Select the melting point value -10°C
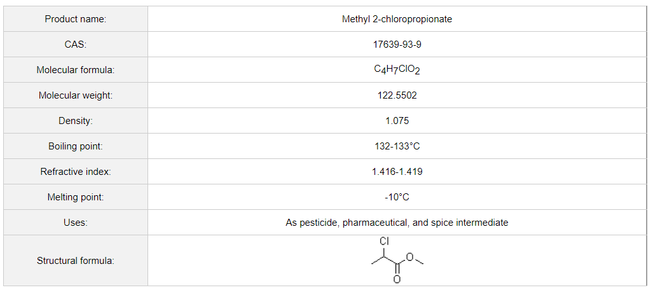 pyautogui.click(x=397, y=197)
